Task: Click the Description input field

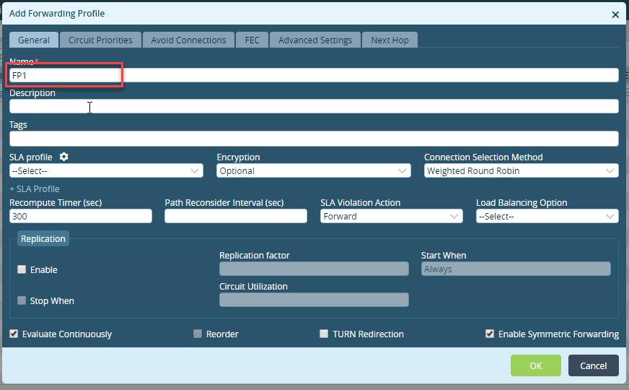Action: pyautogui.click(x=314, y=106)
